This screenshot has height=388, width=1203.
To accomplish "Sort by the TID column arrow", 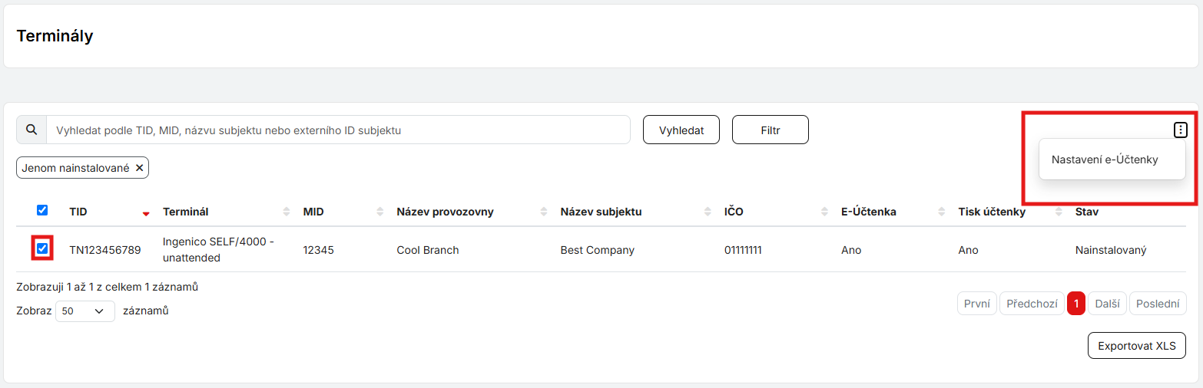I will pyautogui.click(x=146, y=213).
